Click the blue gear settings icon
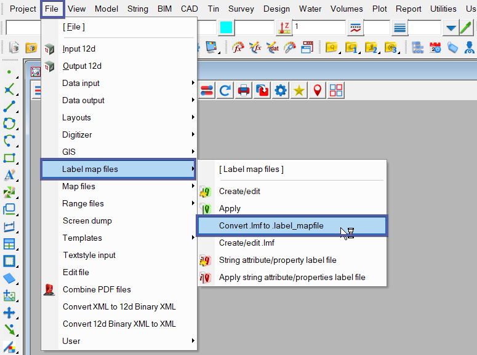The height and width of the screenshot is (355, 477). [281, 90]
